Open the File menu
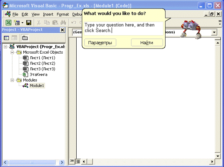The image size is (224, 167). [x=15, y=14]
